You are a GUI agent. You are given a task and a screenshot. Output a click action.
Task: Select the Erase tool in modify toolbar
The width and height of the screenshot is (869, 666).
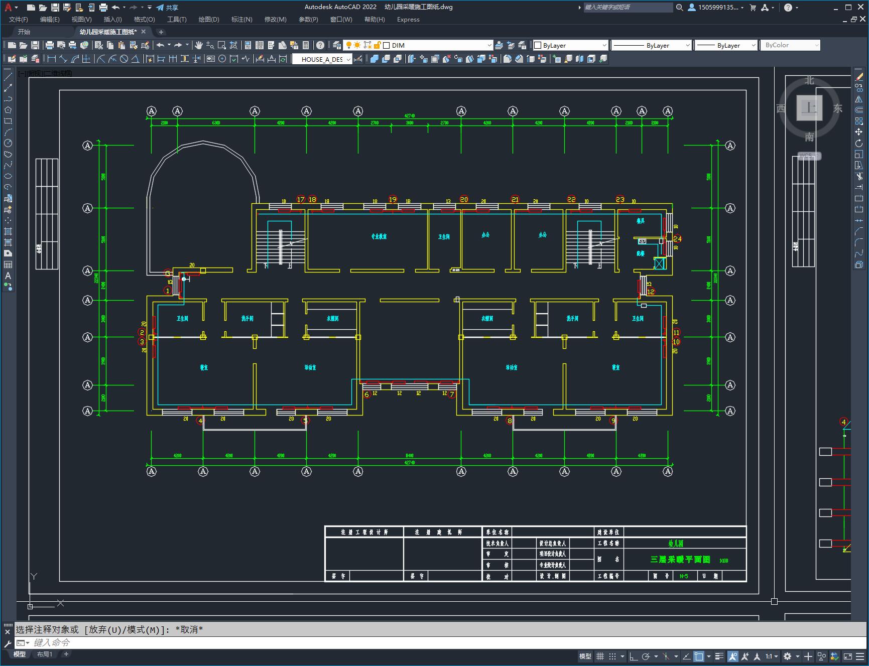[x=859, y=77]
